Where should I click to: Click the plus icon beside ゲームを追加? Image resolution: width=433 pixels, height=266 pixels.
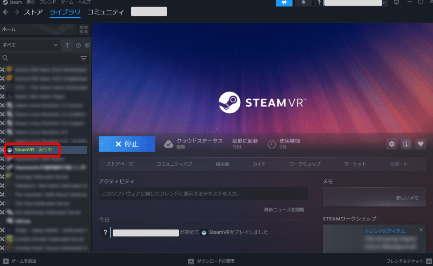(x=6, y=261)
